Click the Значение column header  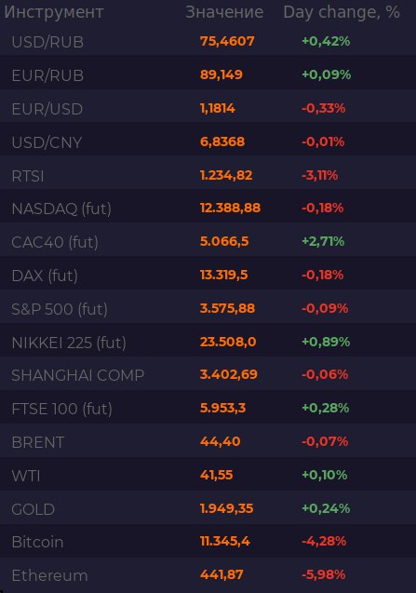pyautogui.click(x=224, y=12)
